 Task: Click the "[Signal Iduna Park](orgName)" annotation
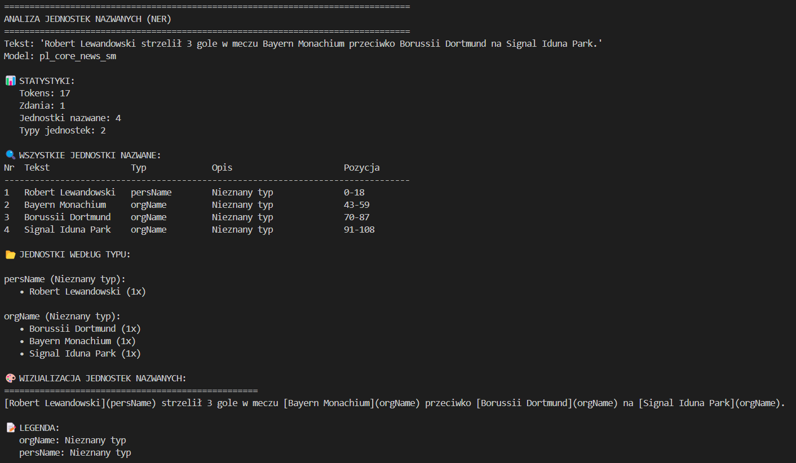pos(709,403)
